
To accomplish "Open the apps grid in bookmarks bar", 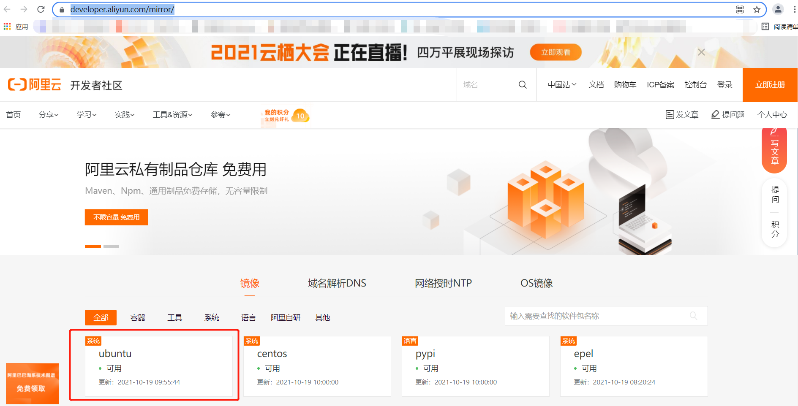I will point(7,27).
